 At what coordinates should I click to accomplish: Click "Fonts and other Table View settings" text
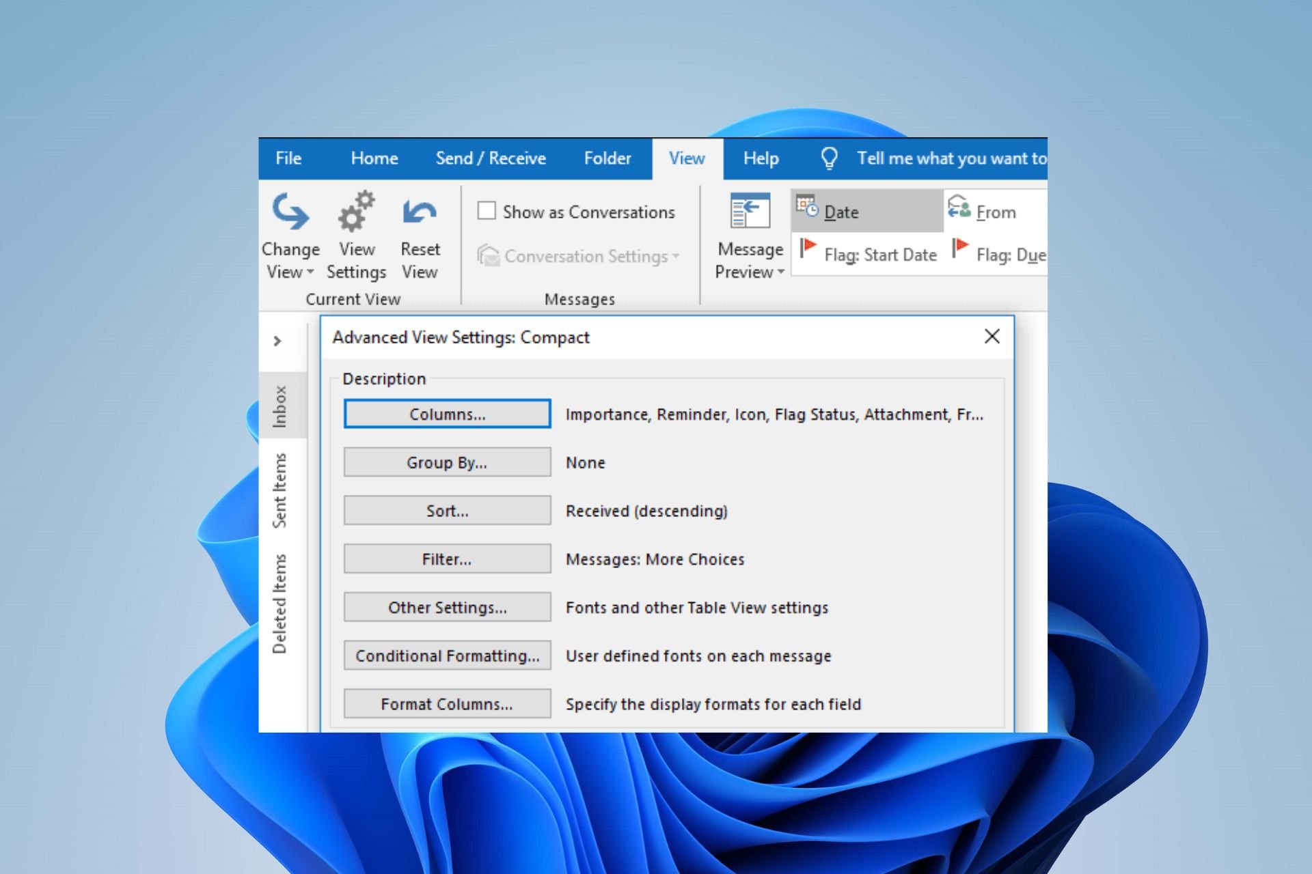[697, 608]
